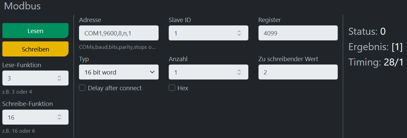
Task: Click the green Lesen button
Action: click(x=35, y=31)
